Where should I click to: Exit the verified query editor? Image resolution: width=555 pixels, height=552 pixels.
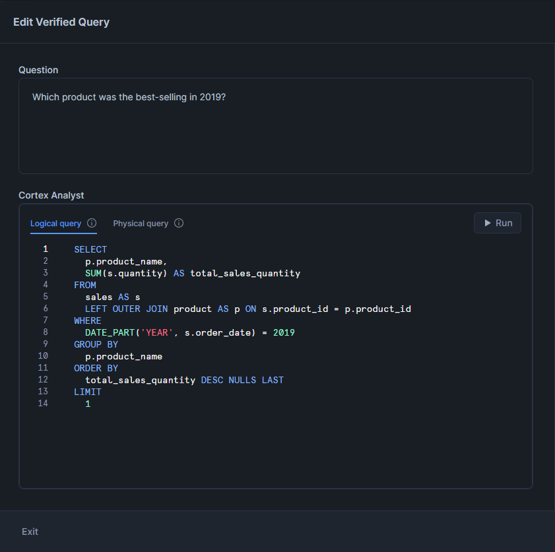(30, 532)
